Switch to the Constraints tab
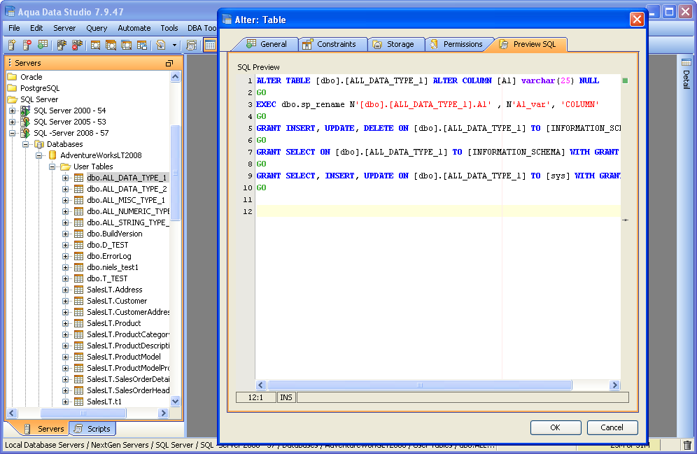The width and height of the screenshot is (697, 454). tap(336, 44)
